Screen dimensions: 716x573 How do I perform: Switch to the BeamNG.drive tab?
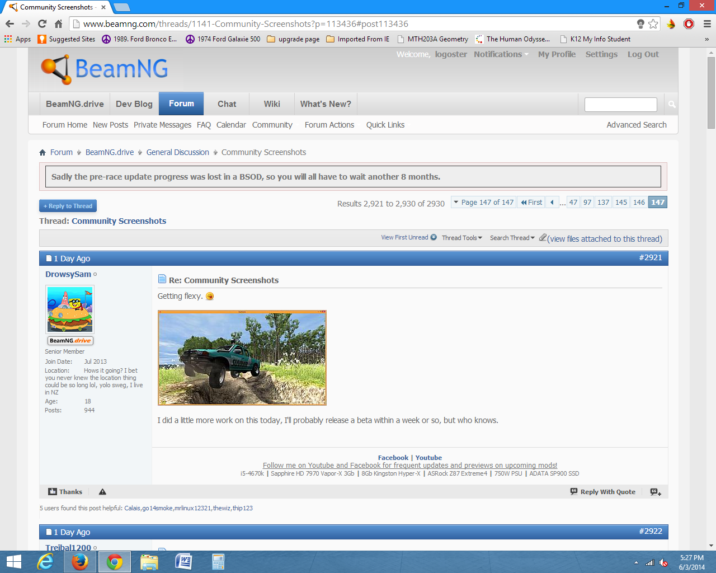tap(75, 104)
